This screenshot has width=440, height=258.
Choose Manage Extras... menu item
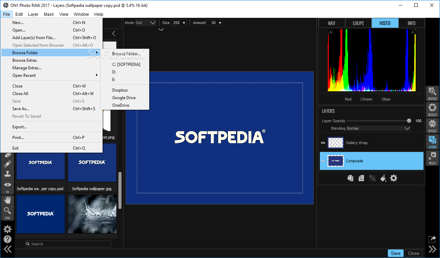click(51, 68)
